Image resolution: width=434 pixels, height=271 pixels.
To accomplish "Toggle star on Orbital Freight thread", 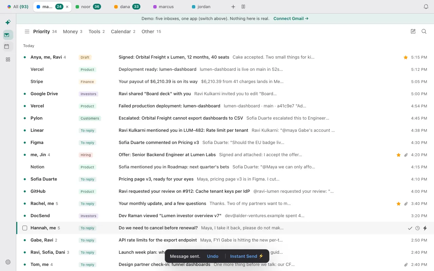I will click(x=406, y=58).
